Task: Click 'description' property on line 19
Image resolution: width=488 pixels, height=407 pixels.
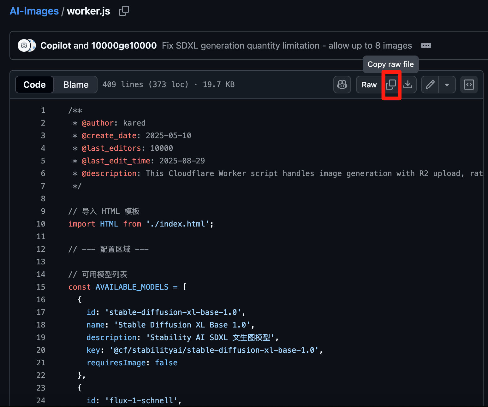Action: pyautogui.click(x=111, y=338)
